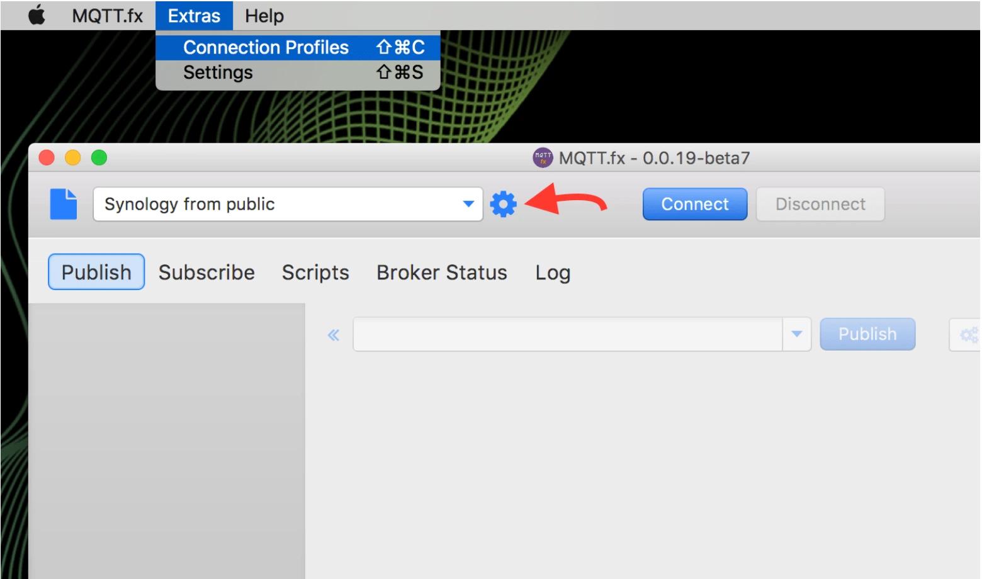Switch to the Subscribe tab
The image size is (982, 579).
206,273
